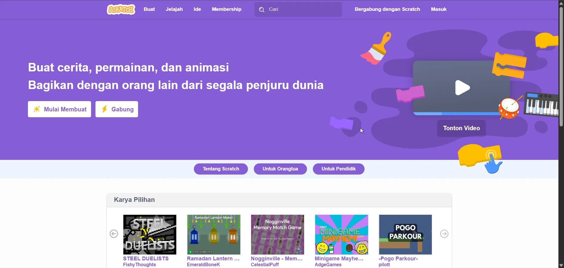This screenshot has height=268, width=564.
Task: Open the Ide menu item
Action: [197, 9]
